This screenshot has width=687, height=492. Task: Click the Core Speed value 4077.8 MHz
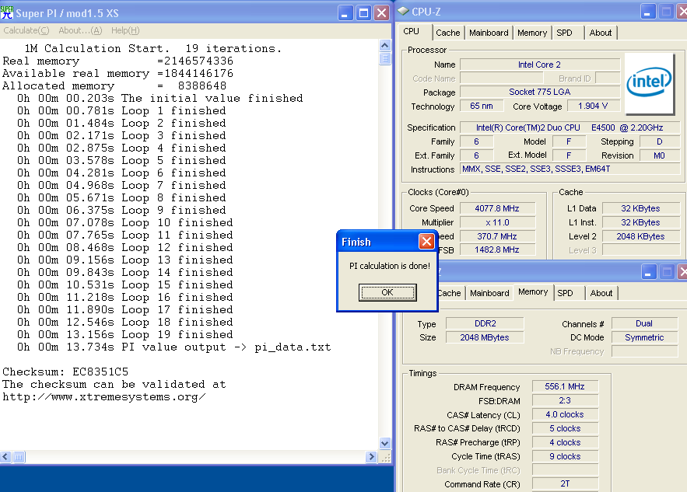[497, 208]
